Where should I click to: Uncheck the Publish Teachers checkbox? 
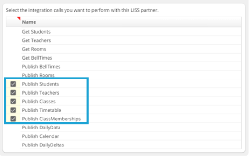(13, 93)
